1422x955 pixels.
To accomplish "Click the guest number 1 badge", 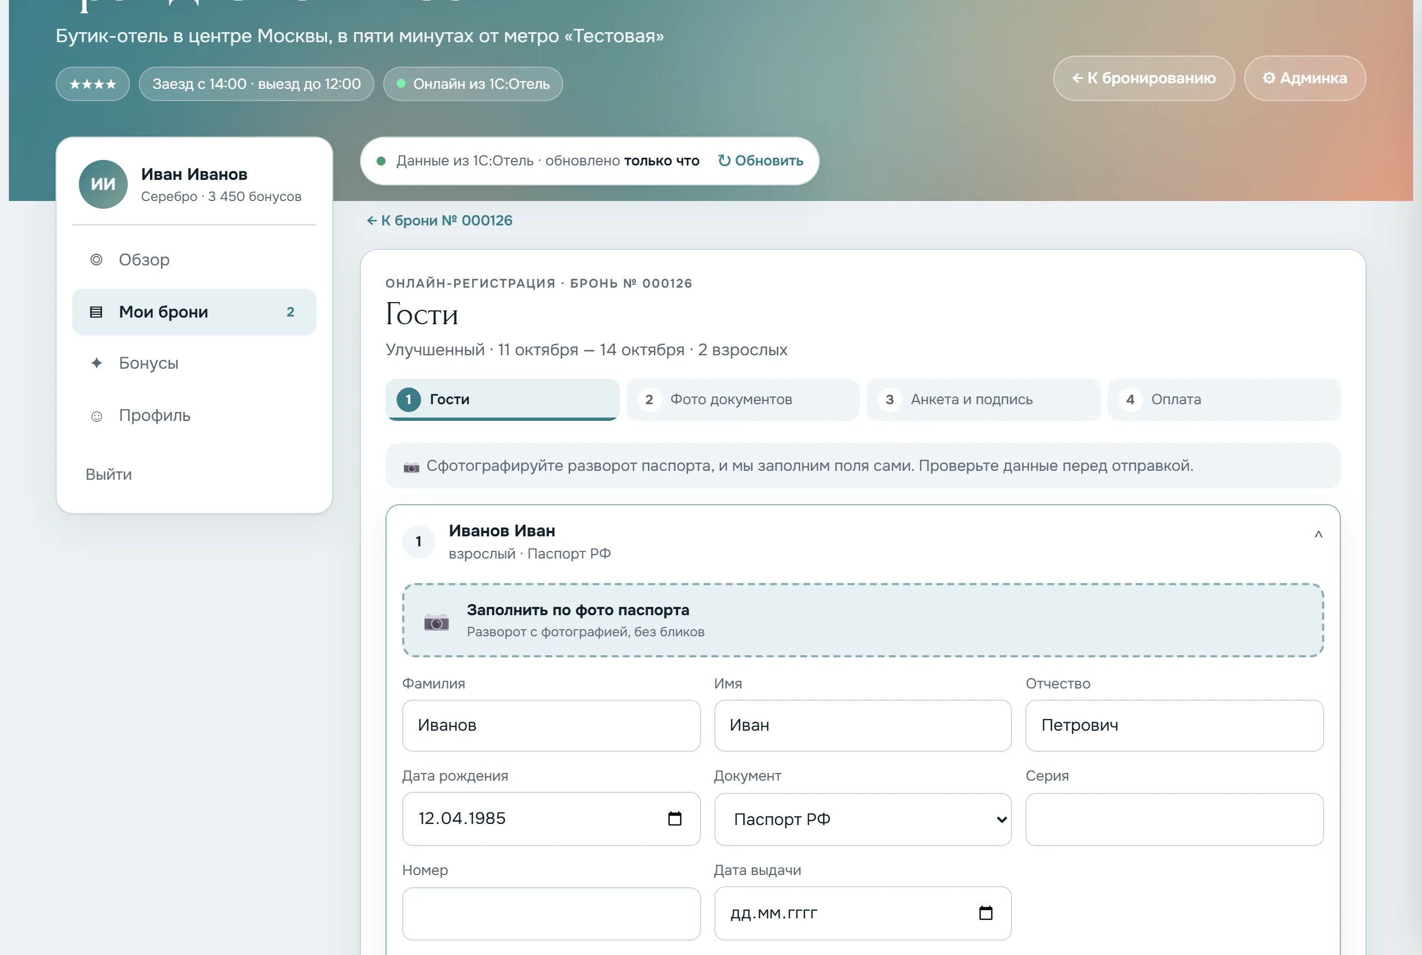I will pos(419,541).
